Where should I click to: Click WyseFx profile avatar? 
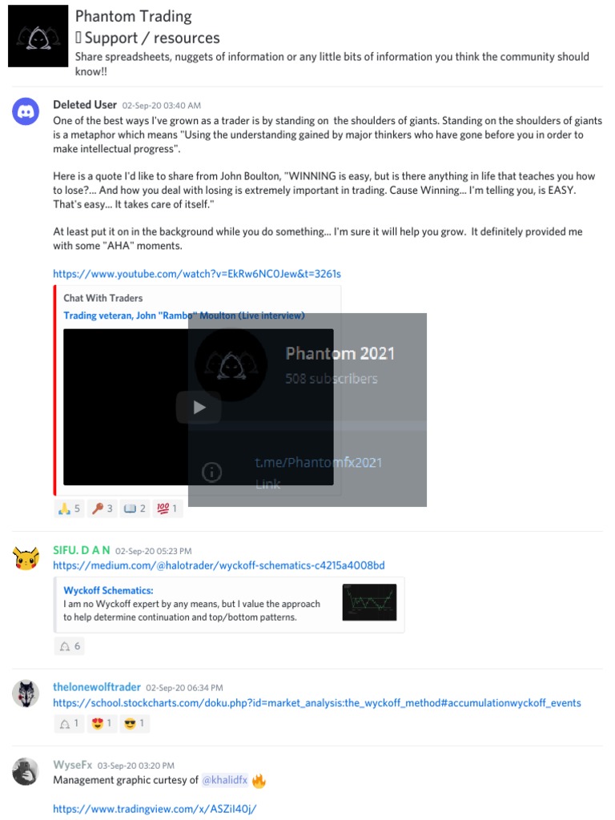pos(26,771)
